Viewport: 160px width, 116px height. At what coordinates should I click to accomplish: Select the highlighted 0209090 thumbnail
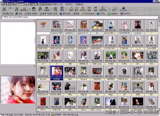[57, 73]
